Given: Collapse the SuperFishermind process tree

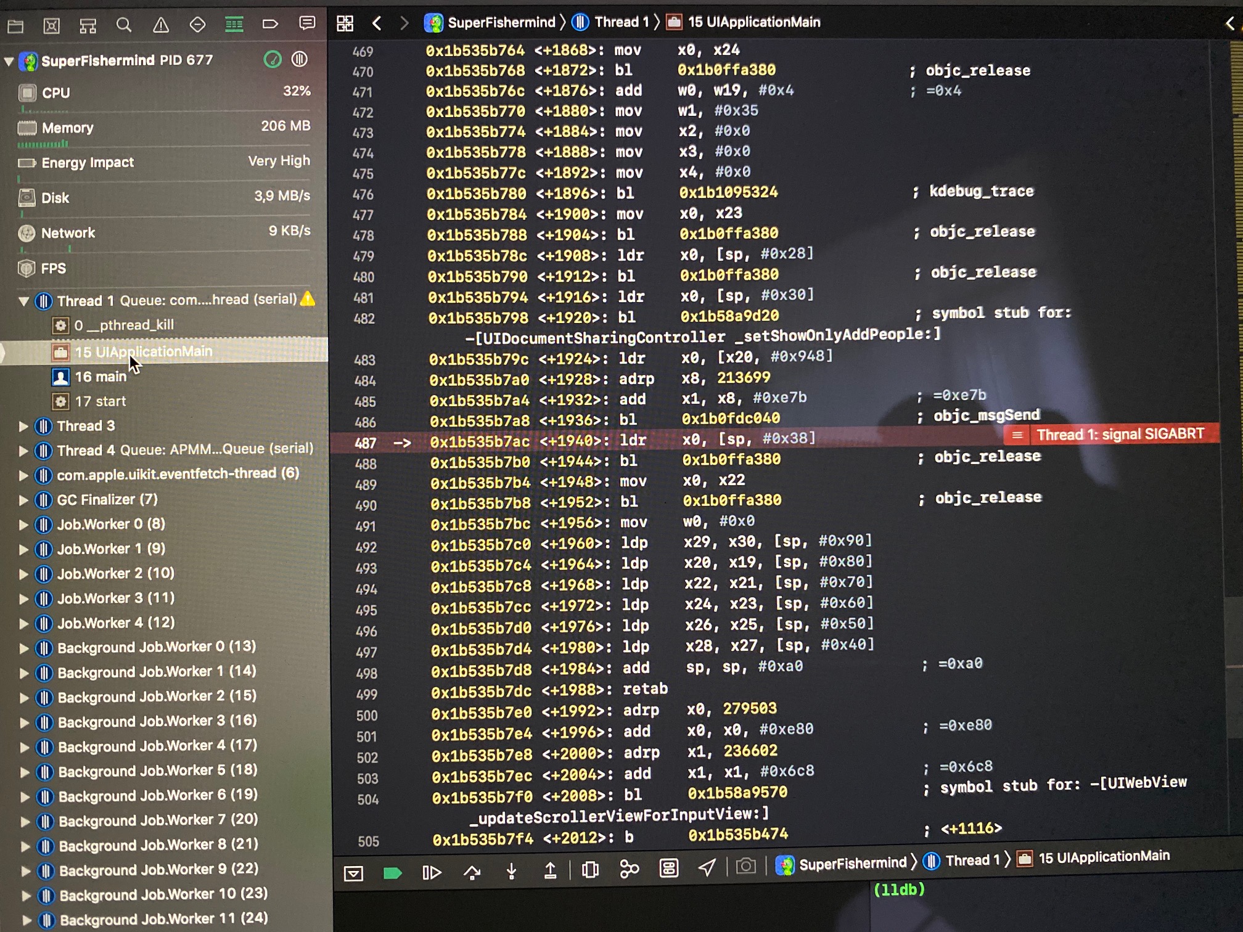Looking at the screenshot, I should [x=9, y=62].
